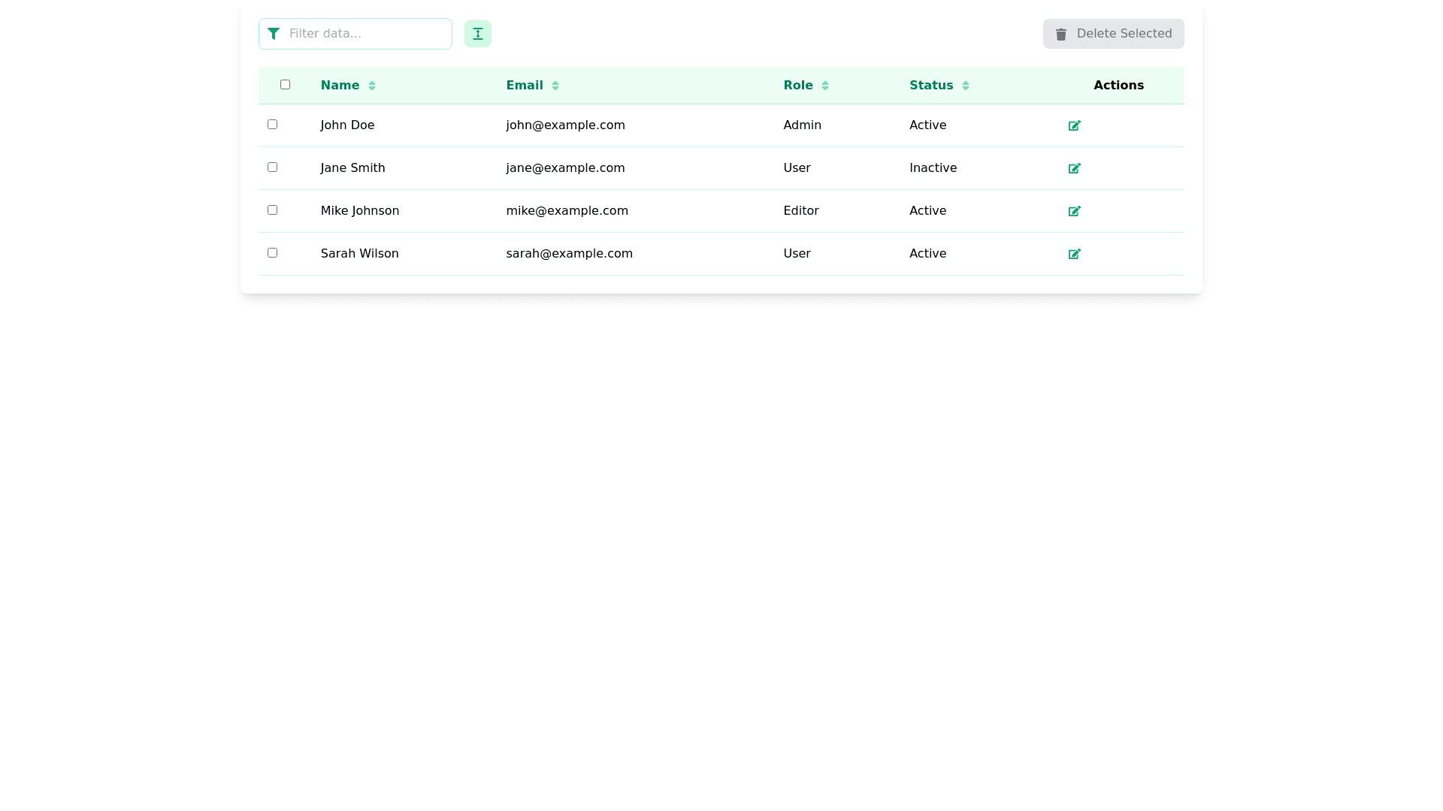Sort the table by Role column
Viewport: 1443px width, 811px height.
[826, 86]
